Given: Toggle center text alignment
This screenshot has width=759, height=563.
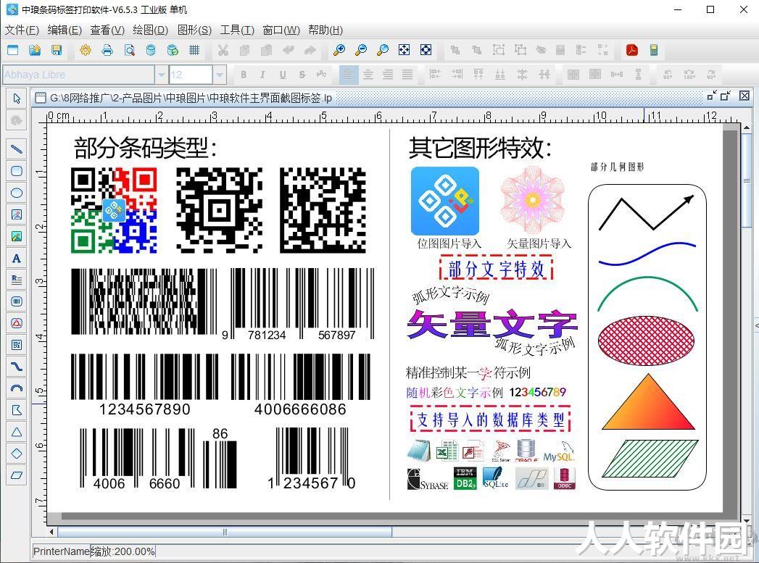Looking at the screenshot, I should 368,75.
